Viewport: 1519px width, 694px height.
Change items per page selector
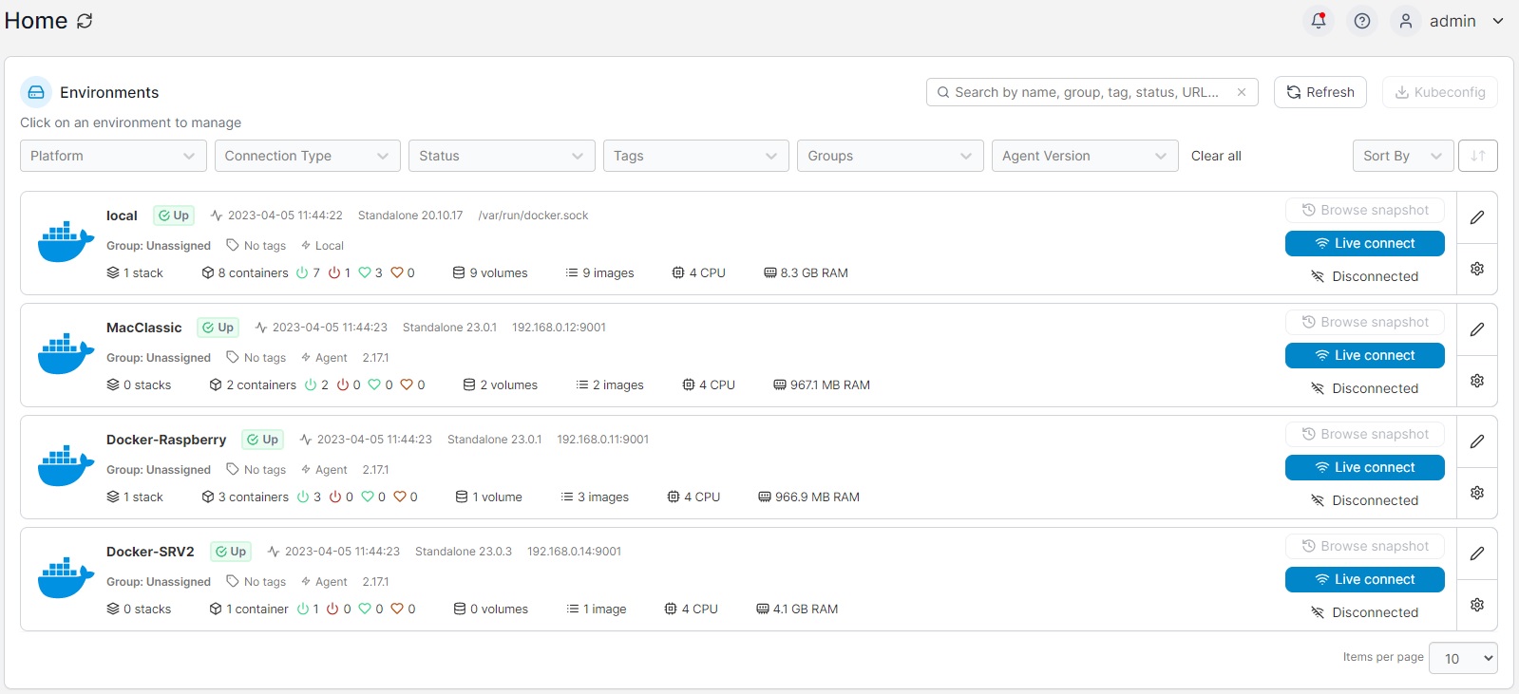click(1468, 658)
